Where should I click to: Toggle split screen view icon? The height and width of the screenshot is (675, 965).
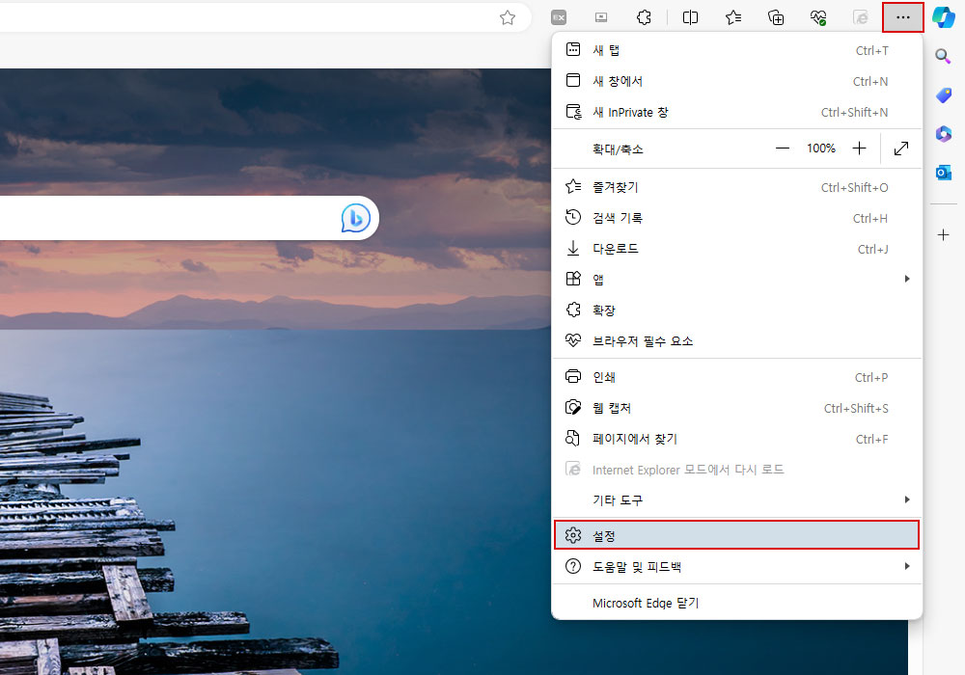pos(691,17)
